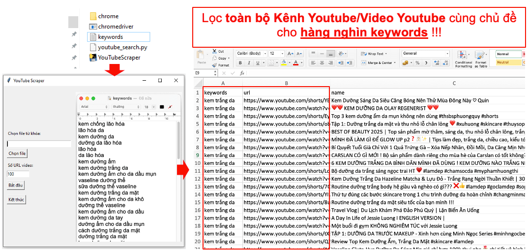Click the Copy icon in ribbon
528x252 pixels.
(x=214, y=58)
